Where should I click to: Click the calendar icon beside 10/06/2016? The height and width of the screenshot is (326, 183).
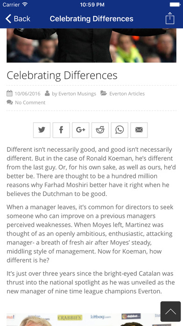pyautogui.click(x=9, y=93)
